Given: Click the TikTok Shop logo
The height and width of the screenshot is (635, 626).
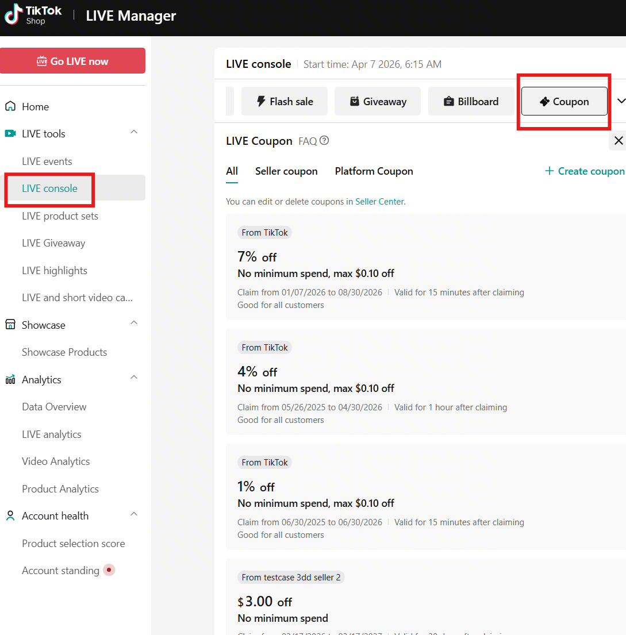Looking at the screenshot, I should click(33, 15).
